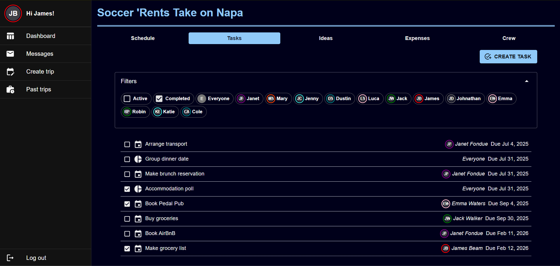560x266 pixels.
Task: Open the Expenses tab
Action: tap(417, 38)
